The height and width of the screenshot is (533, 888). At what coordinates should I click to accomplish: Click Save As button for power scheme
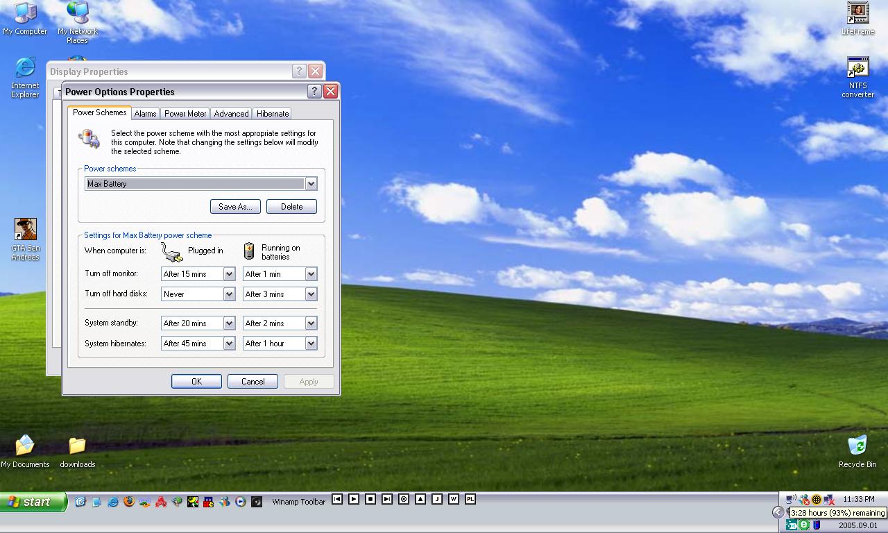[x=235, y=207]
